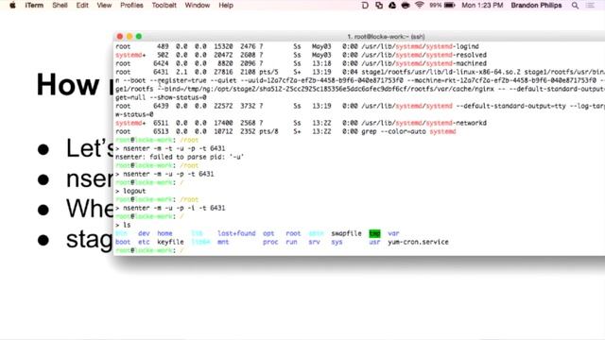This screenshot has width=605, height=340.
Task: Click the 'systemd-machined' process line
Action: 301,63
